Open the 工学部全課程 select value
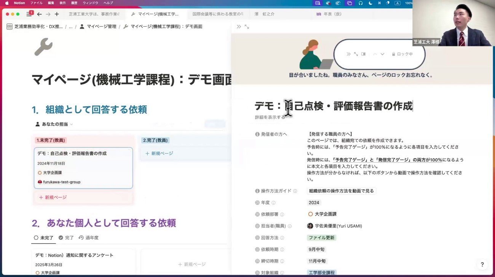Screen dimensions: 495x277 (322, 273)
